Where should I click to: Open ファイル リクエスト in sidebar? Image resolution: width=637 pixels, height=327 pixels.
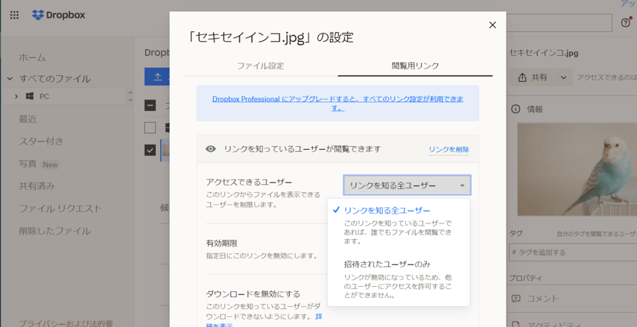[x=60, y=209]
